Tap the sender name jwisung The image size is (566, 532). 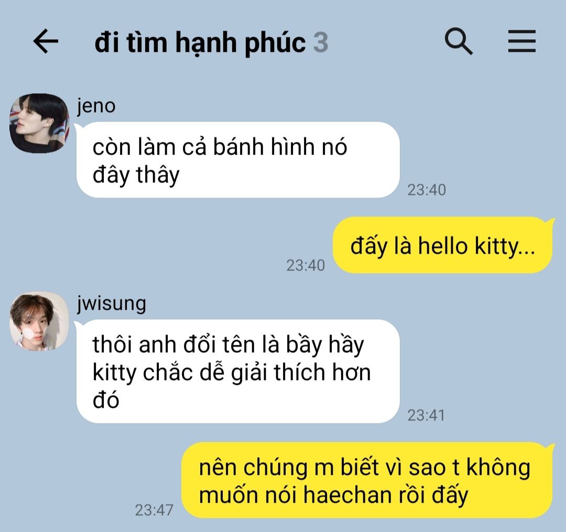pos(112,303)
